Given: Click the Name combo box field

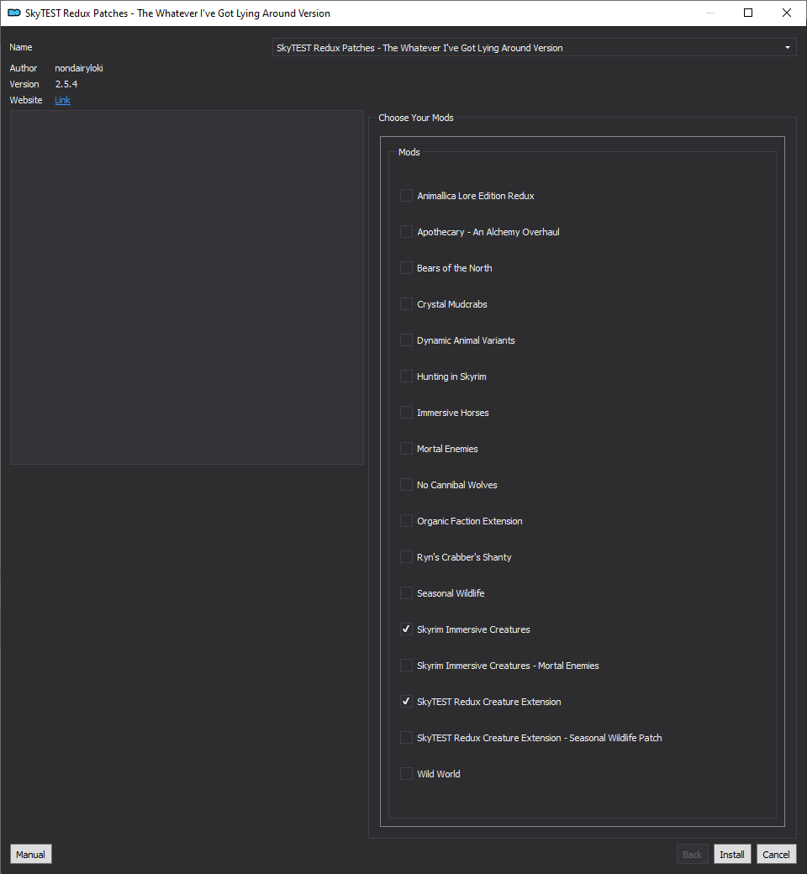Looking at the screenshot, I should pyautogui.click(x=534, y=48).
